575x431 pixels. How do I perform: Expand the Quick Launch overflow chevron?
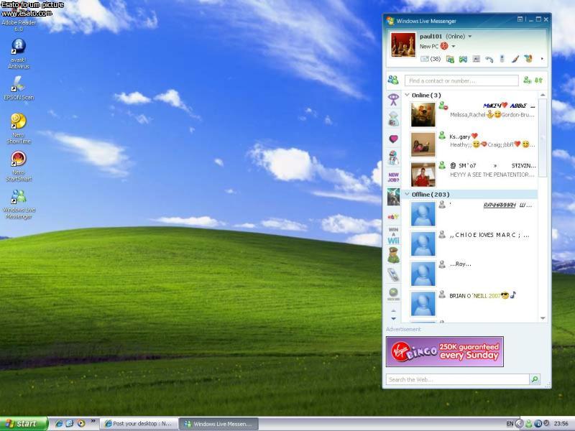click(x=93, y=421)
